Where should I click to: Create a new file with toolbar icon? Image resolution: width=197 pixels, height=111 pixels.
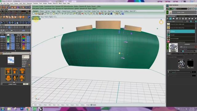(x=34, y=14)
